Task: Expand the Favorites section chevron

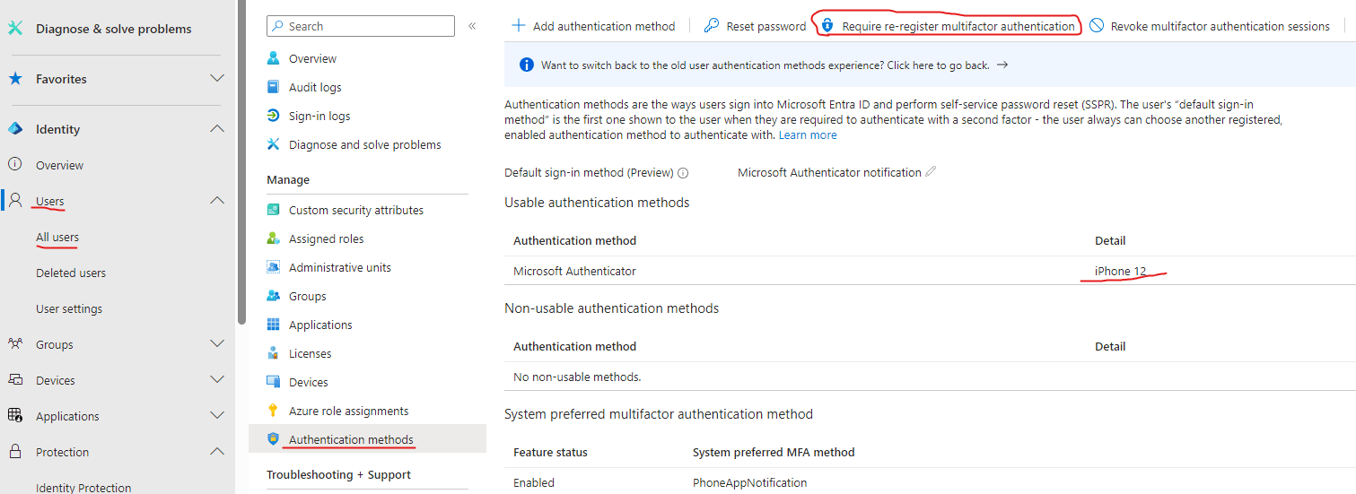Action: (217, 79)
